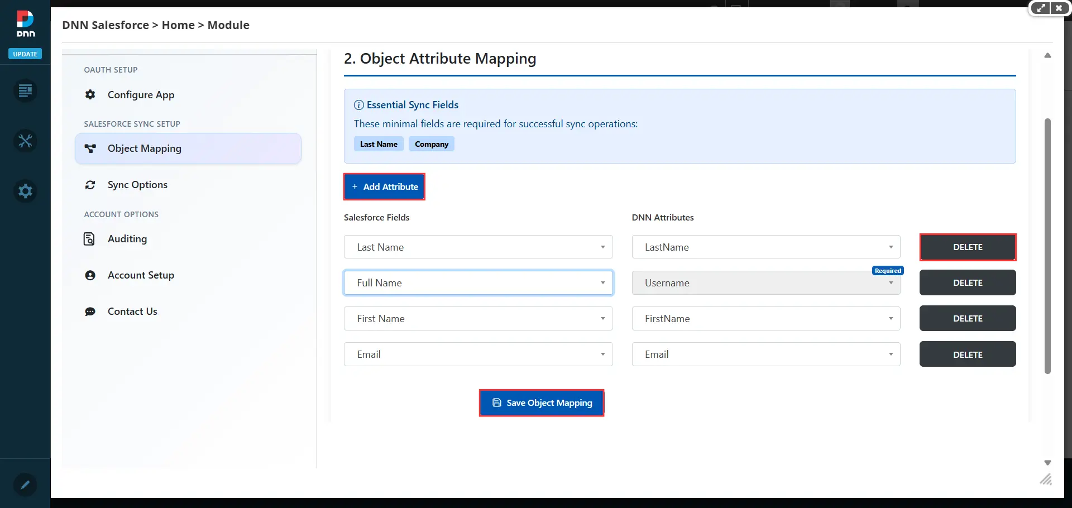Click the Account Setup user icon
Screen dimensions: 1072x508
90,275
